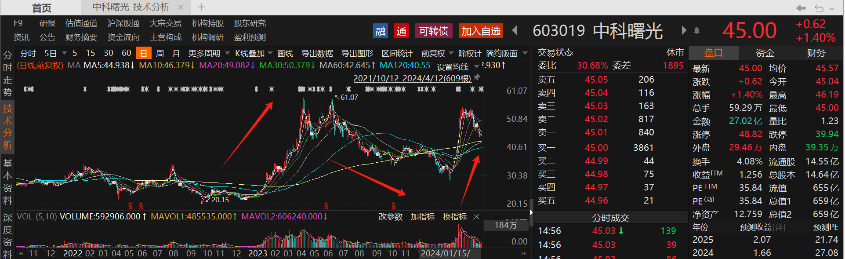Select the 15 minute period
The height and width of the screenshot is (259, 845).
[90, 53]
